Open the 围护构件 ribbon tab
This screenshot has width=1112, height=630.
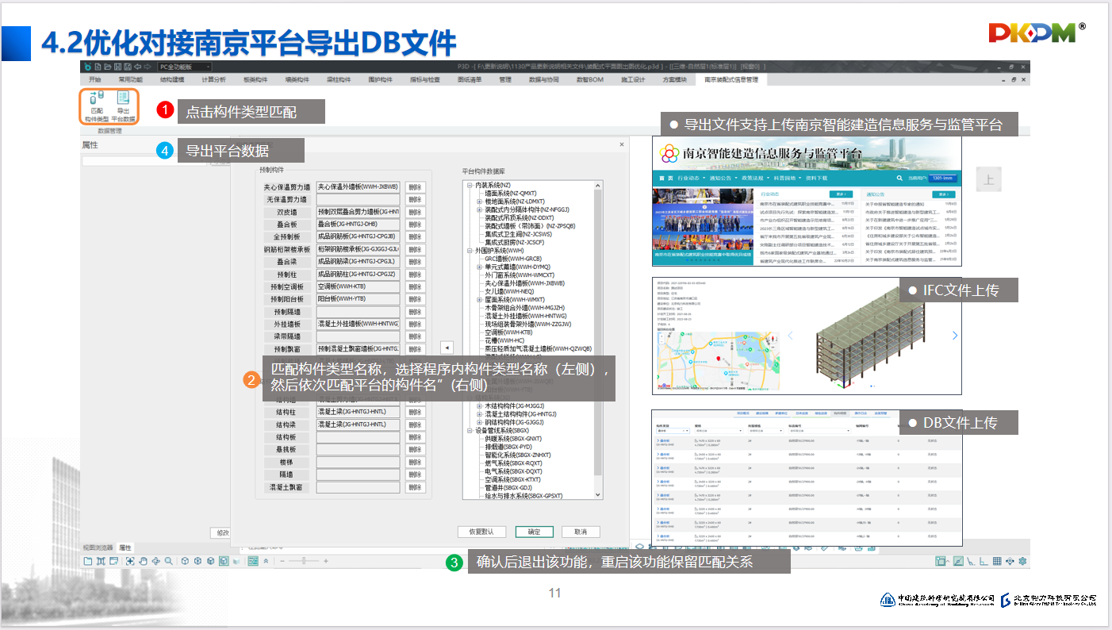click(x=381, y=80)
